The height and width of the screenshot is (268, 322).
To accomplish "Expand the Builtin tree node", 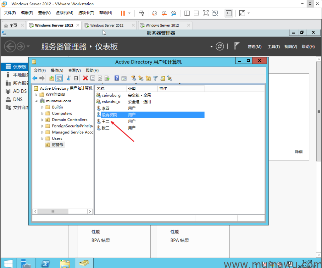I will coord(42,107).
